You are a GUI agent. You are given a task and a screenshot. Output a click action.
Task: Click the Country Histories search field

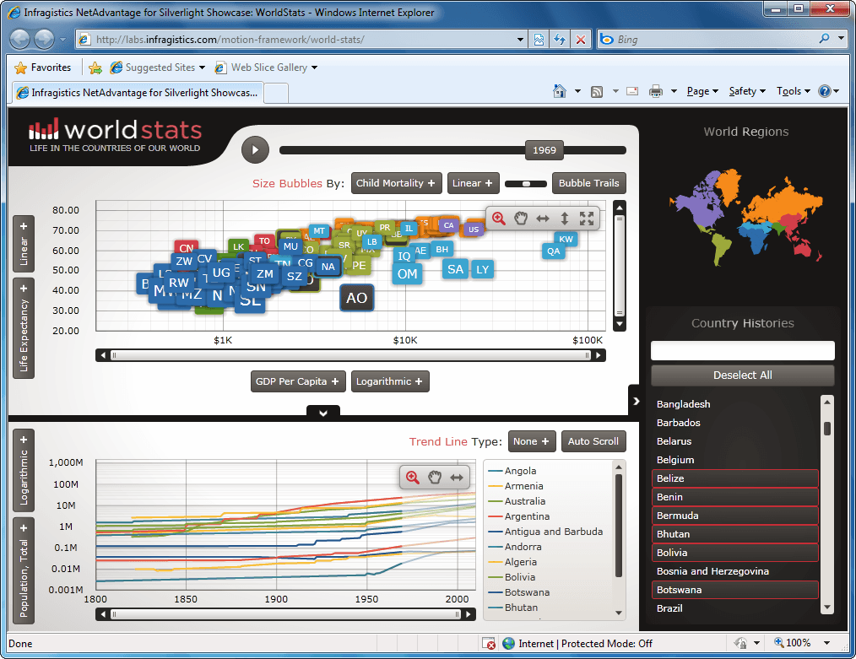point(742,351)
